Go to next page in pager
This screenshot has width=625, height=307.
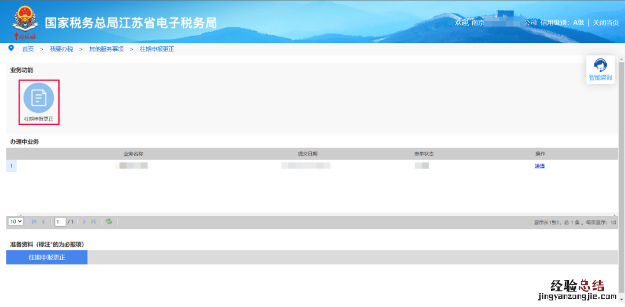point(84,222)
